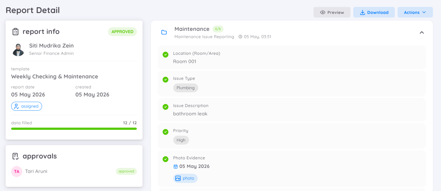The width and height of the screenshot is (441, 191).
Task: Click the check mark next to Issue Description
Action: pyautogui.click(x=166, y=107)
